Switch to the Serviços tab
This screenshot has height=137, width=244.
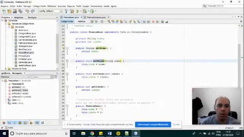point(32,18)
